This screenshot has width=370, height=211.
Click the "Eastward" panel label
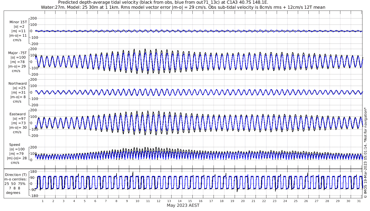click(x=17, y=114)
